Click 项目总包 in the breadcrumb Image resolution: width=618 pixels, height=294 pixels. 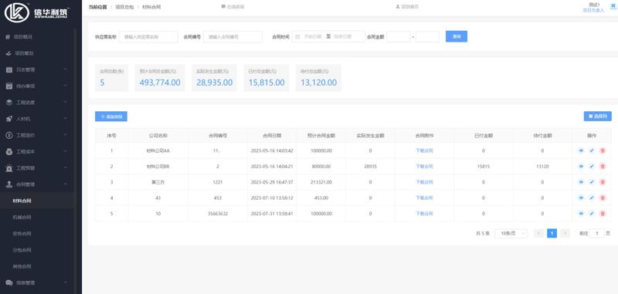tap(124, 7)
